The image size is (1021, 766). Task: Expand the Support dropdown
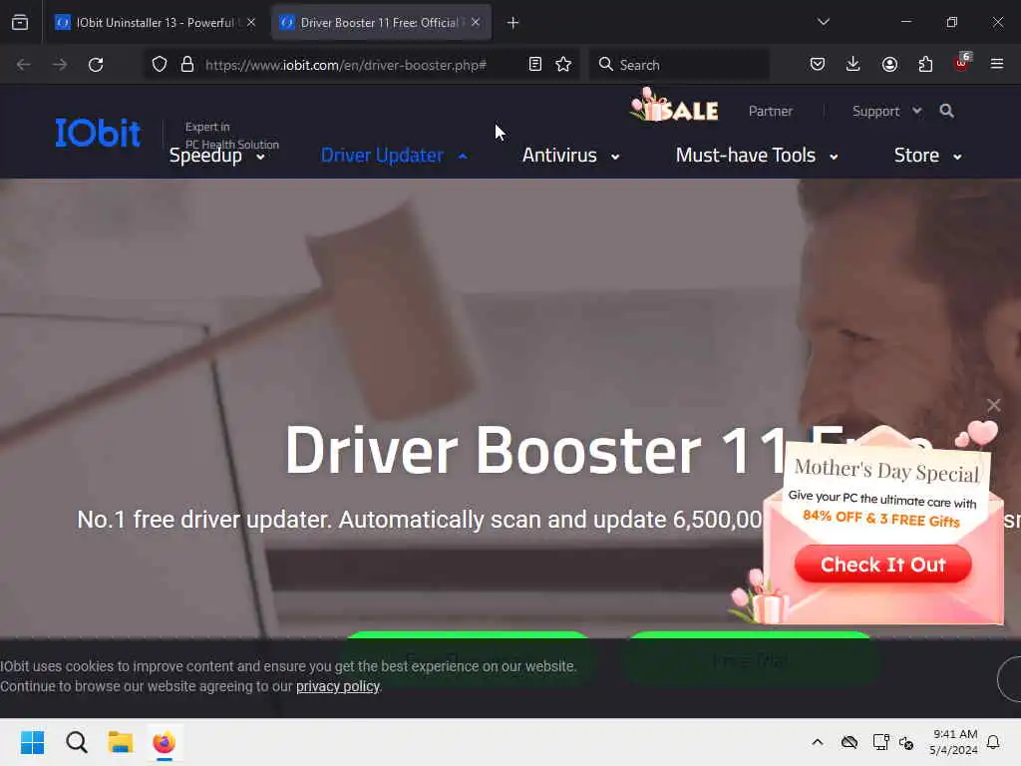886,112
